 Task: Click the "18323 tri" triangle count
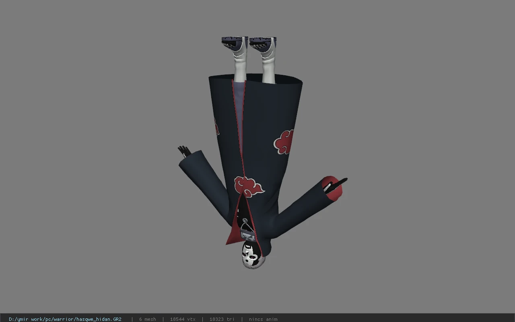coord(222,319)
